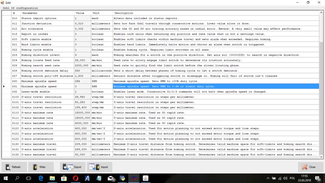
Task: Select the Homing cycle enable value cell
Action: [x=82, y=50]
